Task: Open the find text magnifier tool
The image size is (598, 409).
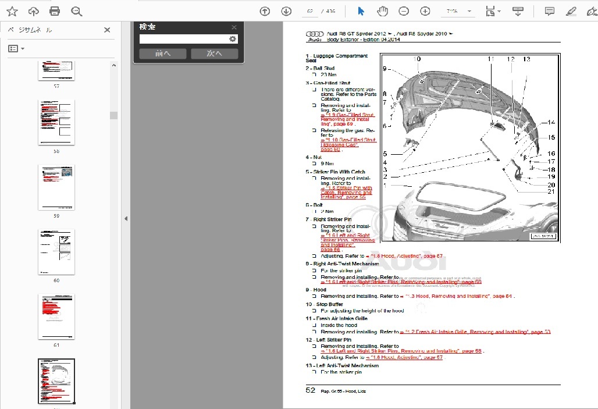Action: 77,12
